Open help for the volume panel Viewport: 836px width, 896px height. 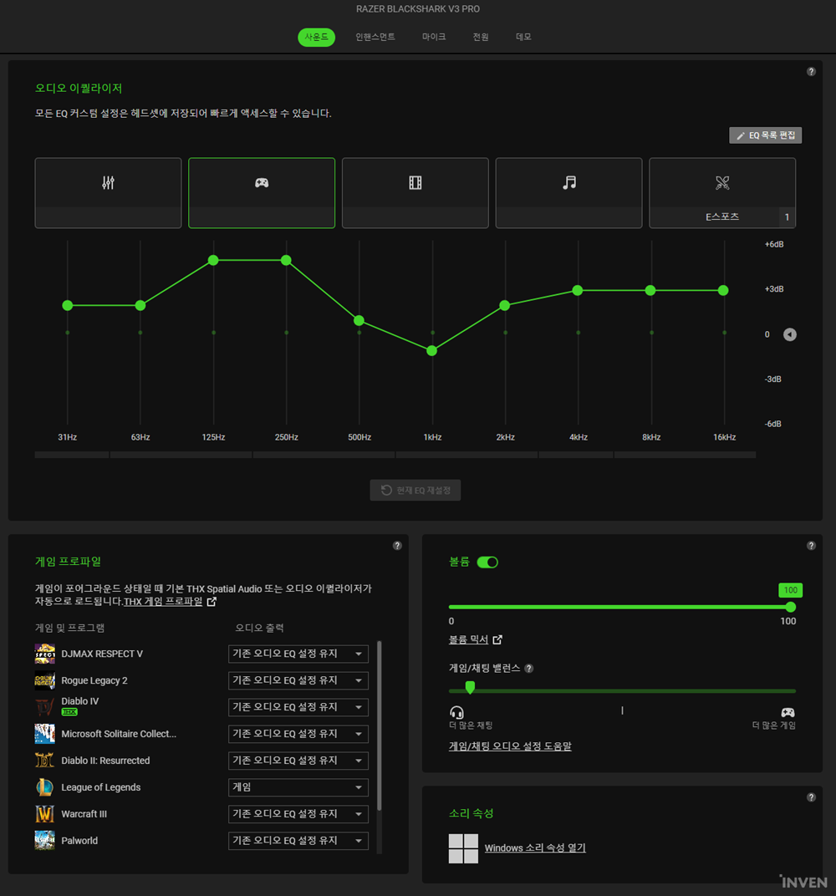(811, 546)
